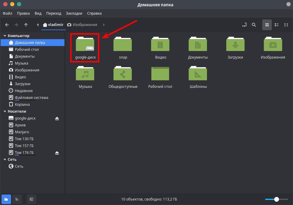Click the hide sidebar icon in status bar
Screen dimensions: 293x205
click(x=31, y=199)
